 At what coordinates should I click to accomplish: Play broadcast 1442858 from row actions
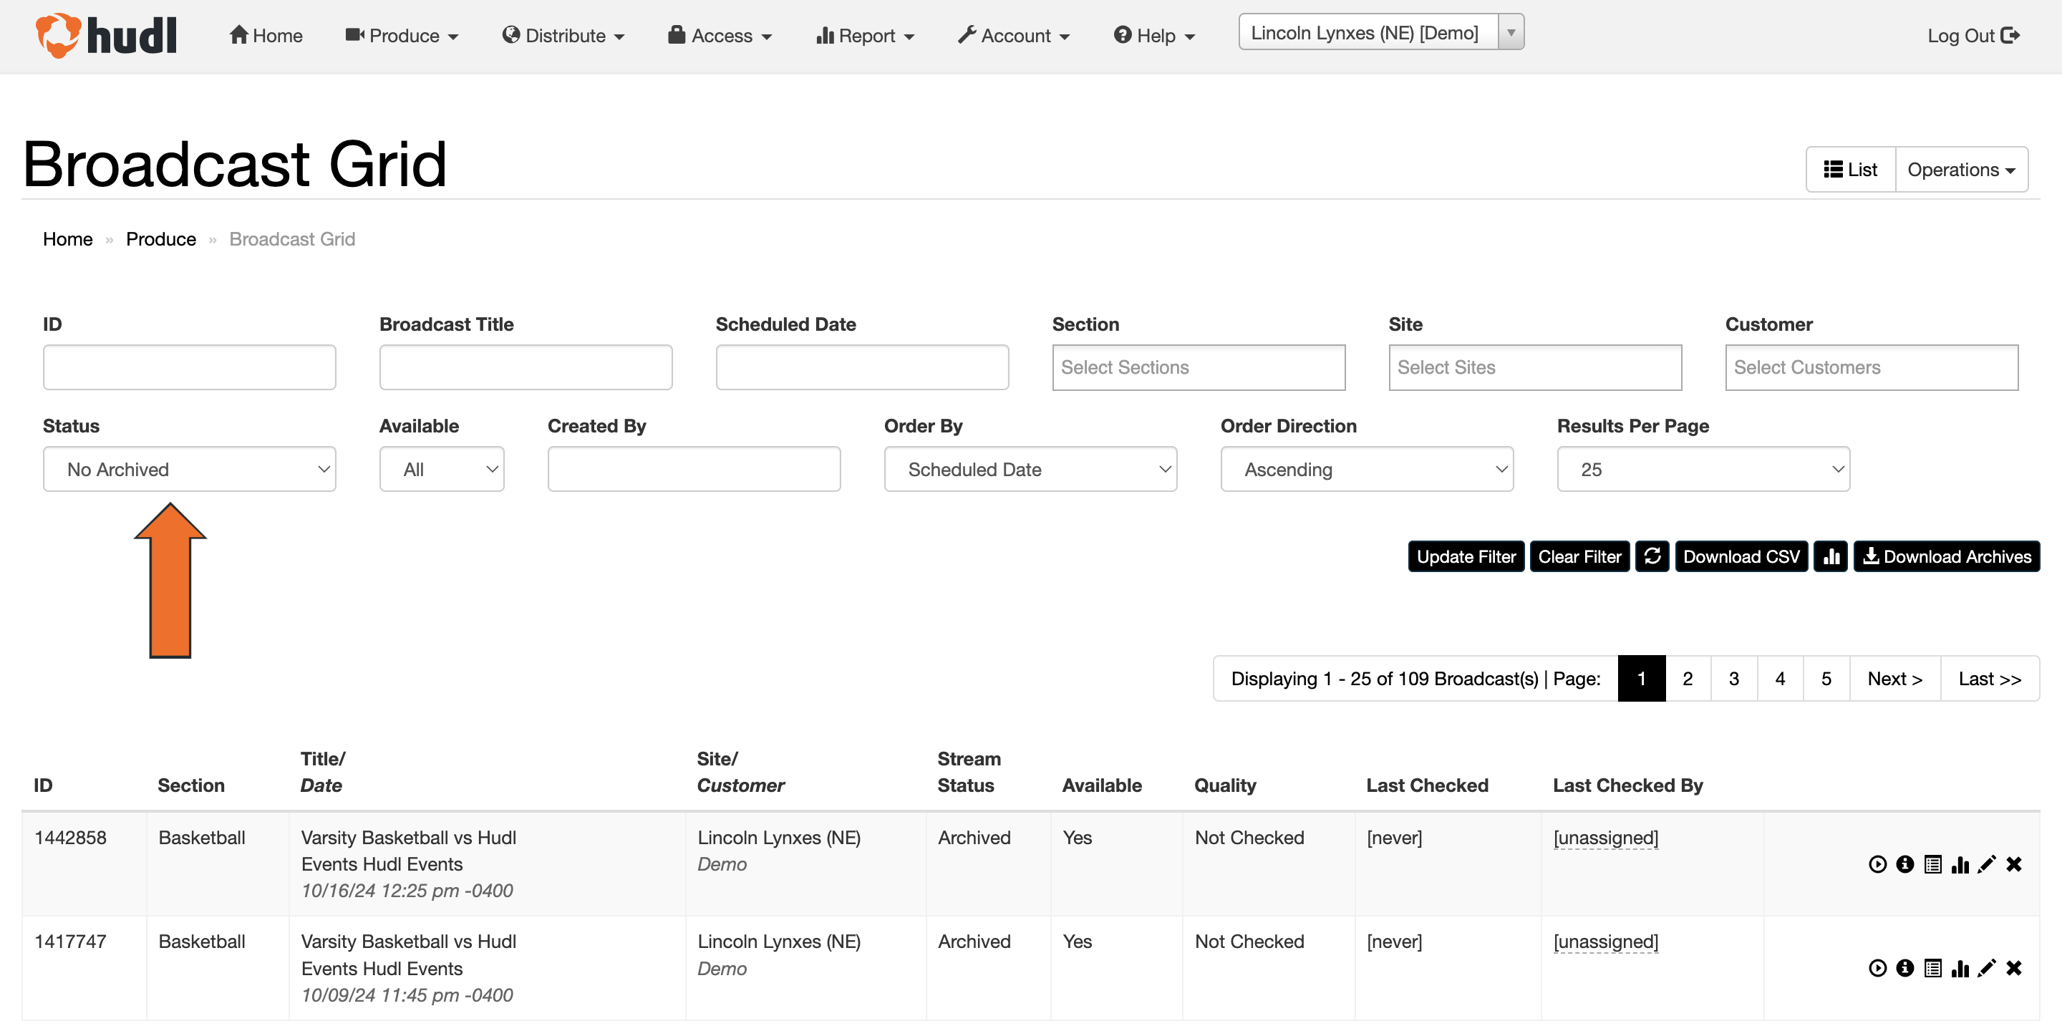pyautogui.click(x=1877, y=864)
